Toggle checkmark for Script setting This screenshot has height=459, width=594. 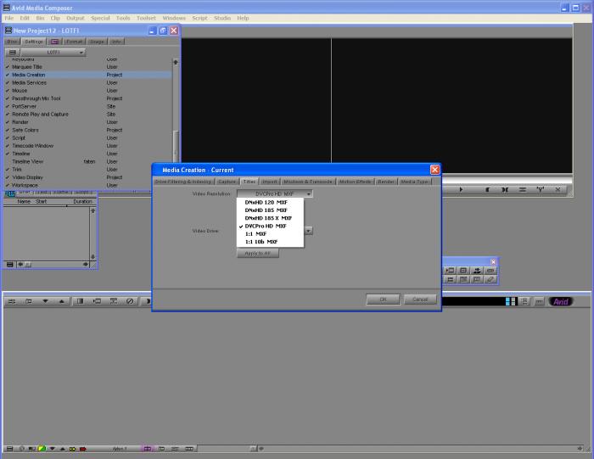coord(7,138)
